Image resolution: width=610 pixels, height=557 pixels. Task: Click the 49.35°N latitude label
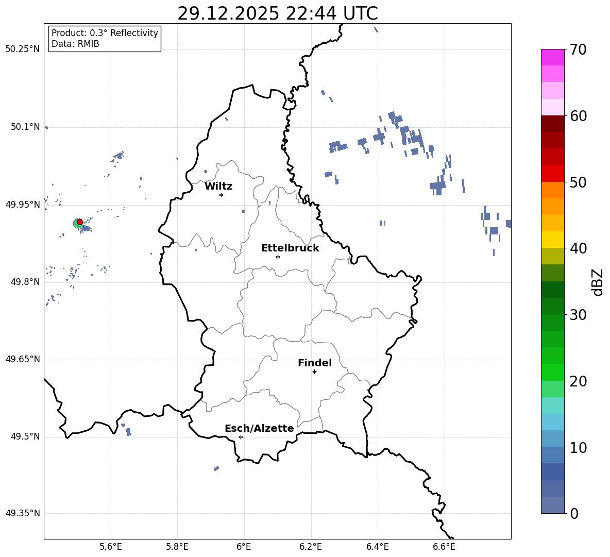point(23,513)
